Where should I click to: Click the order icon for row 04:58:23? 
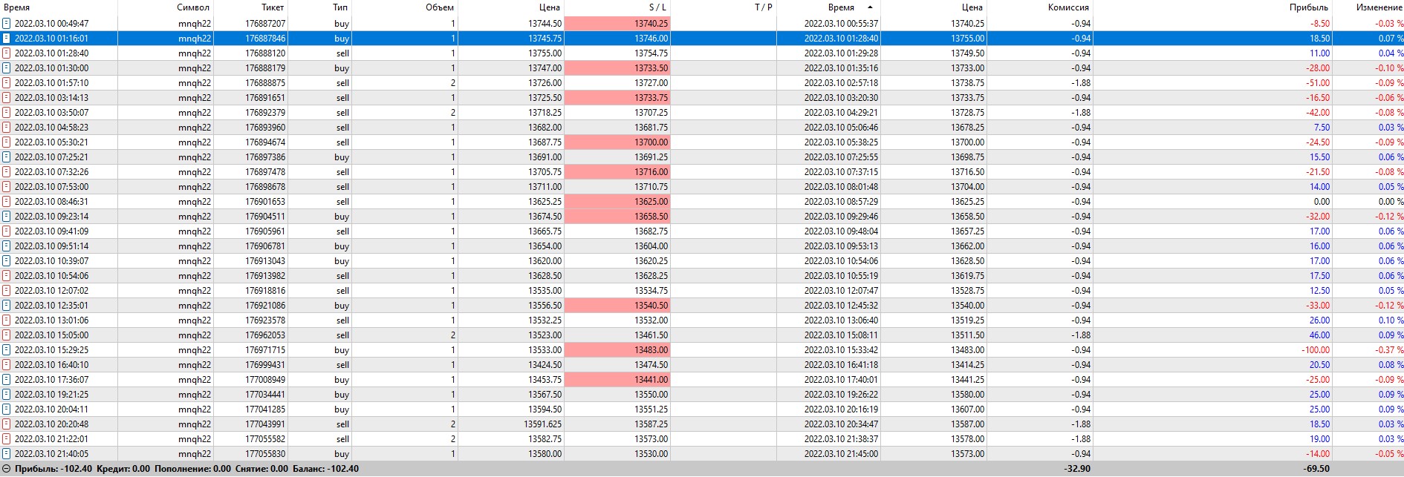click(x=7, y=128)
